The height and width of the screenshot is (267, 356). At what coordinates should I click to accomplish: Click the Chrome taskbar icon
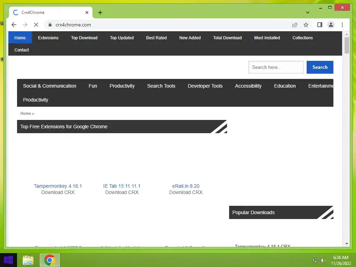pos(50,260)
